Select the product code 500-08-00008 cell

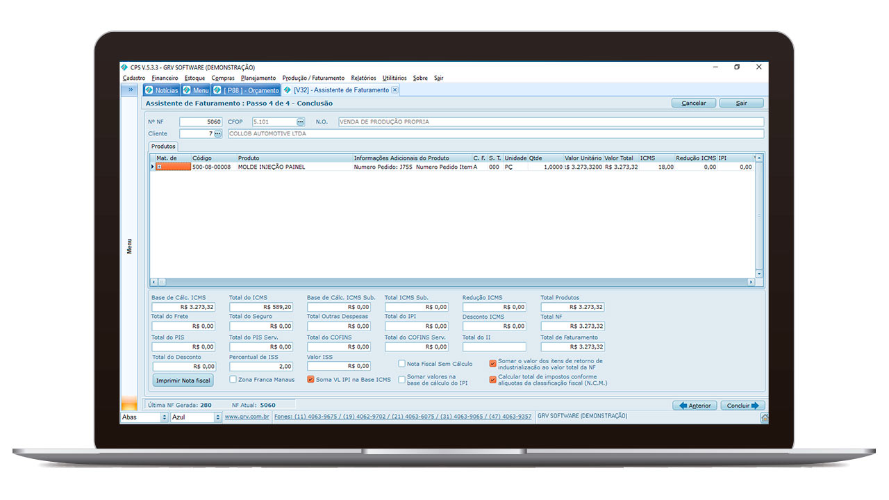click(x=214, y=167)
